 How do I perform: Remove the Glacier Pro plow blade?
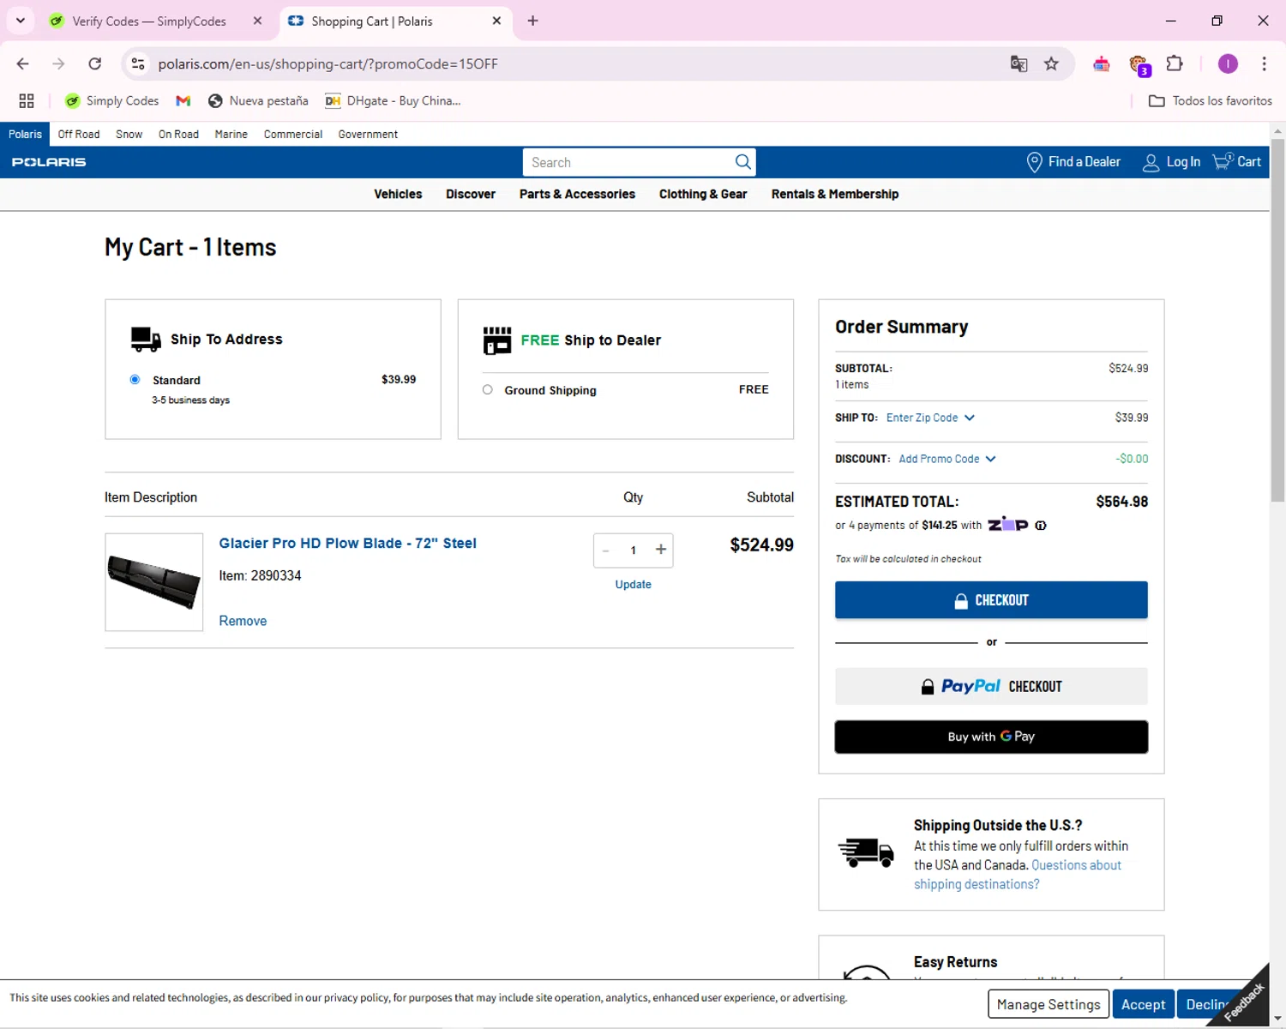(x=243, y=621)
